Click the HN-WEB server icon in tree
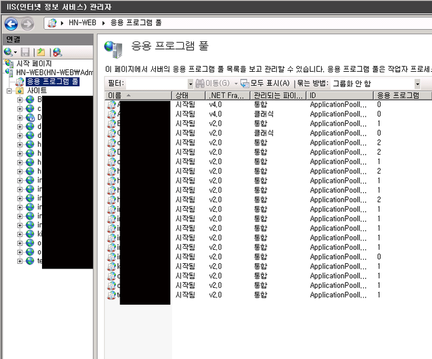Screen dimensions: 432x359 pyautogui.click(x=9, y=72)
